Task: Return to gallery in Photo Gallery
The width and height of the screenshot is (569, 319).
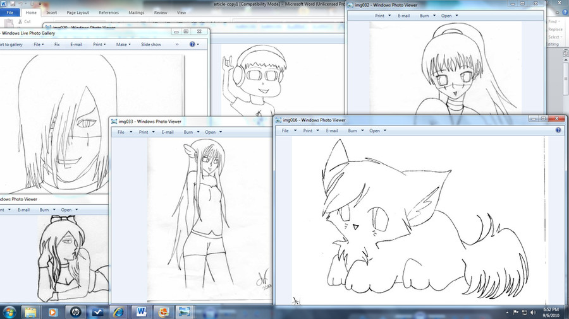Action: (x=11, y=45)
